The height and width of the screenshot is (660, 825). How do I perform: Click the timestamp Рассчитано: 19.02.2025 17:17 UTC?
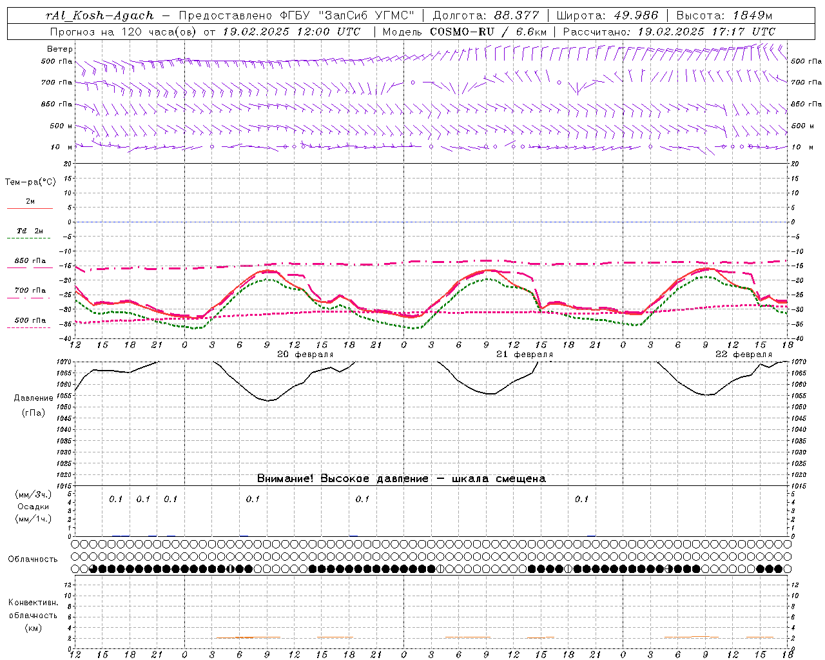coord(669,32)
